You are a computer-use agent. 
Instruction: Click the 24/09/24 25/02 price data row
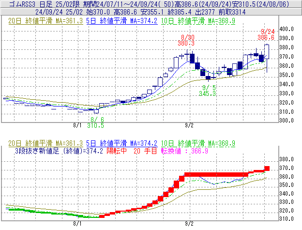[x=151, y=12]
